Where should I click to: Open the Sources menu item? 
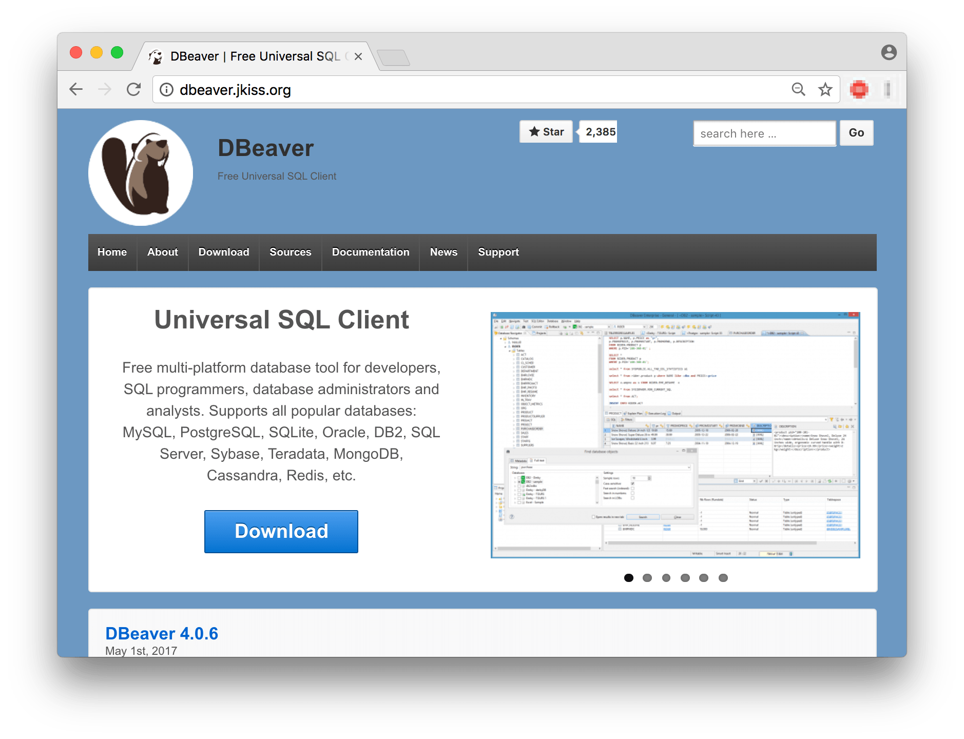pos(291,252)
